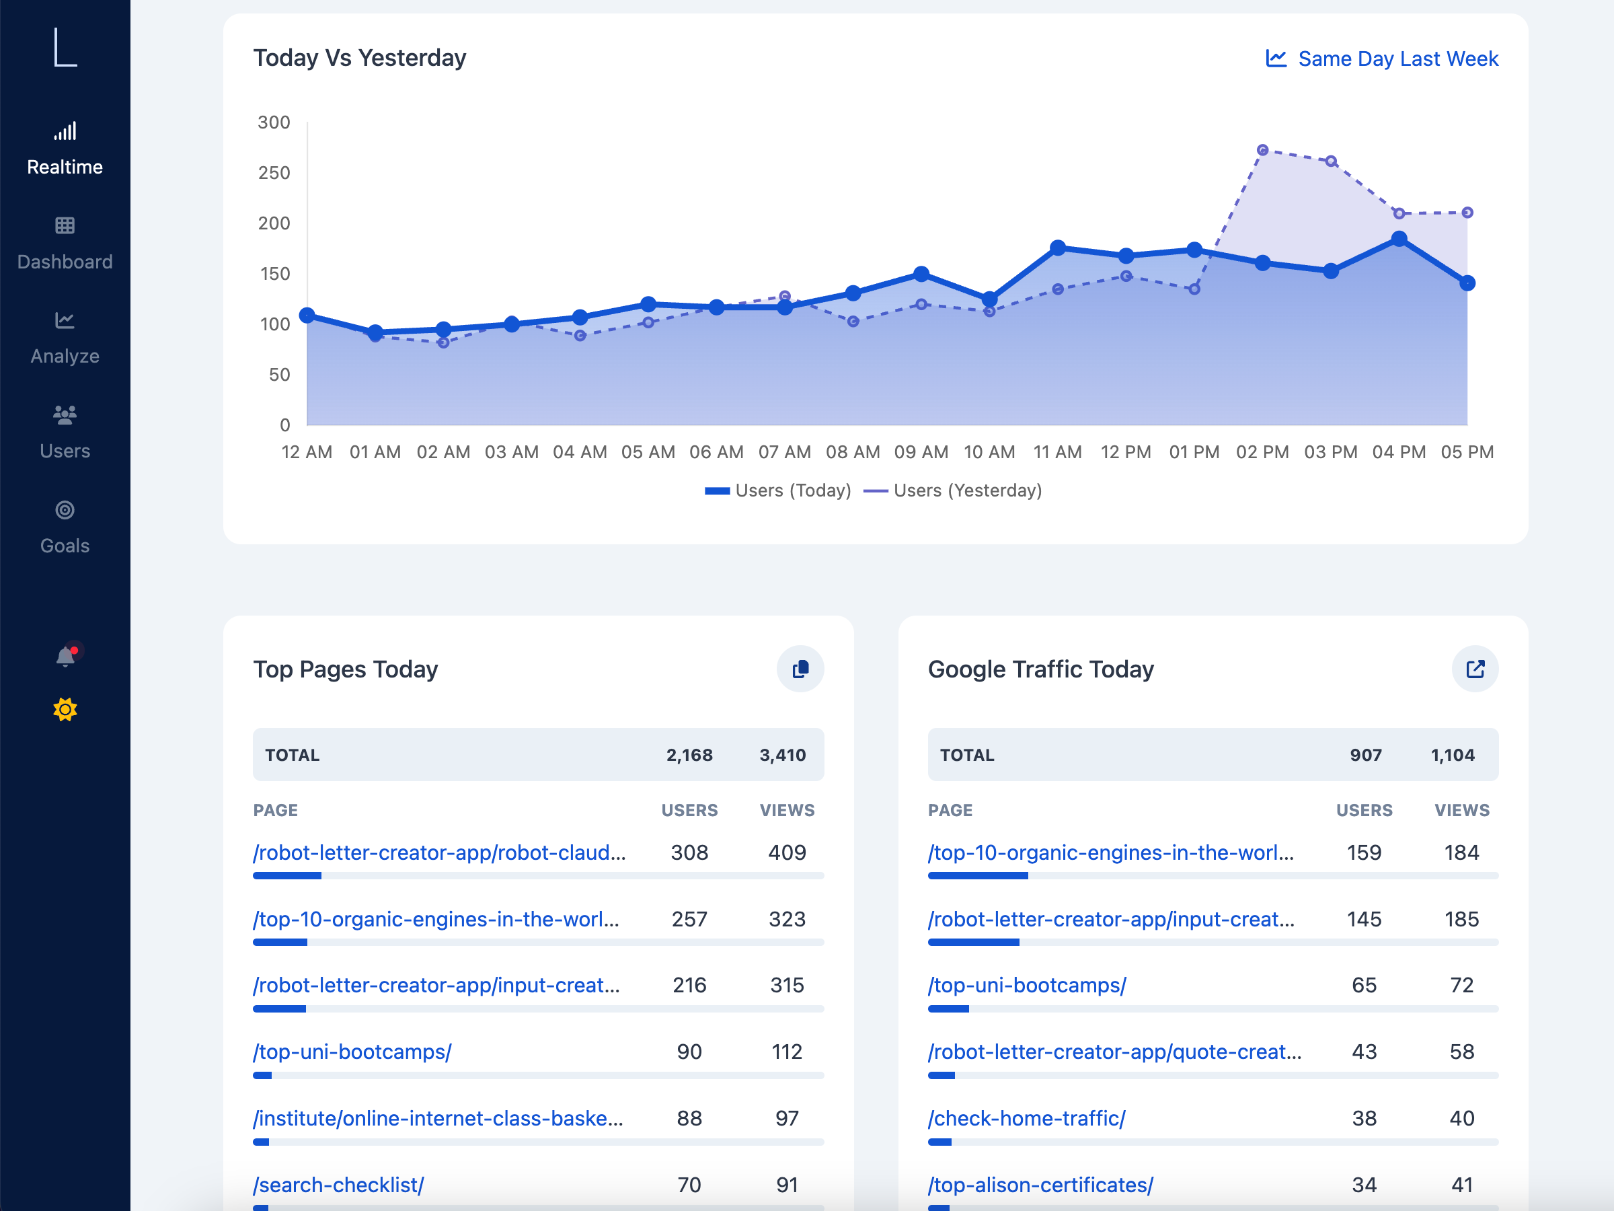Open /top-uni-bootcamps/ in Google Traffic

coord(1028,986)
